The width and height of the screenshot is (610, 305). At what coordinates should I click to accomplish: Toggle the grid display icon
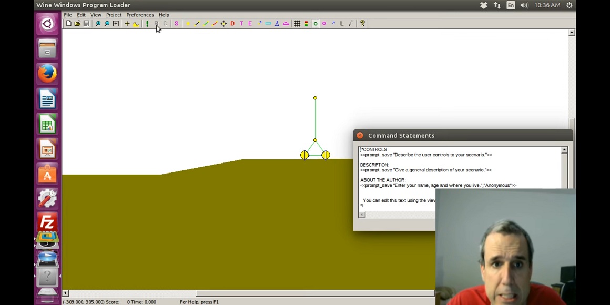click(x=297, y=24)
